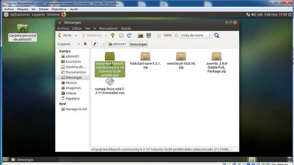Open the Ir menu
This screenshot has width=294, height=165.
point(95,28)
